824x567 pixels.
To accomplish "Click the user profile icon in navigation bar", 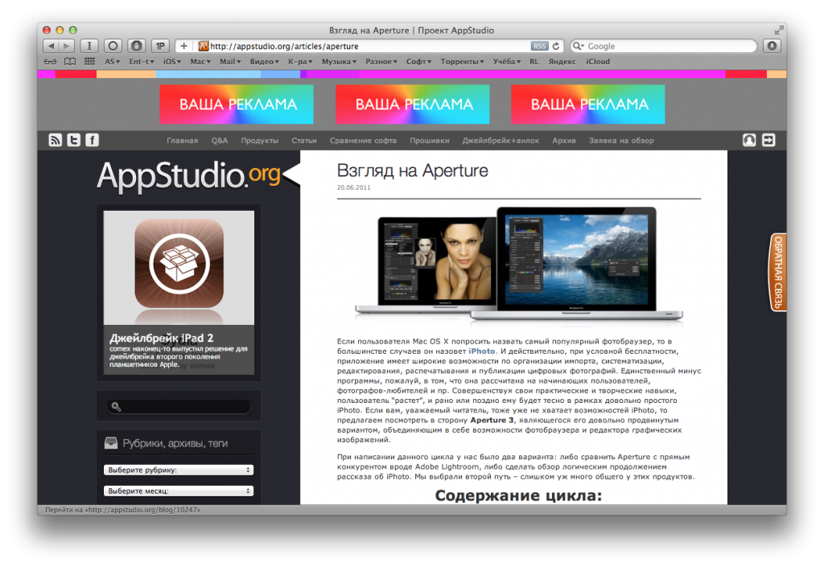I will coord(749,140).
